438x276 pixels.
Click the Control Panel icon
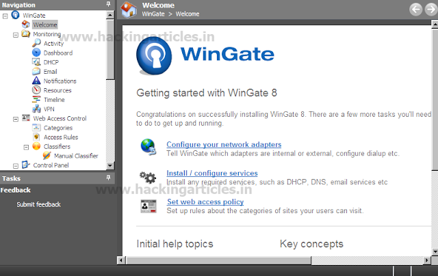pyautogui.click(x=26, y=165)
